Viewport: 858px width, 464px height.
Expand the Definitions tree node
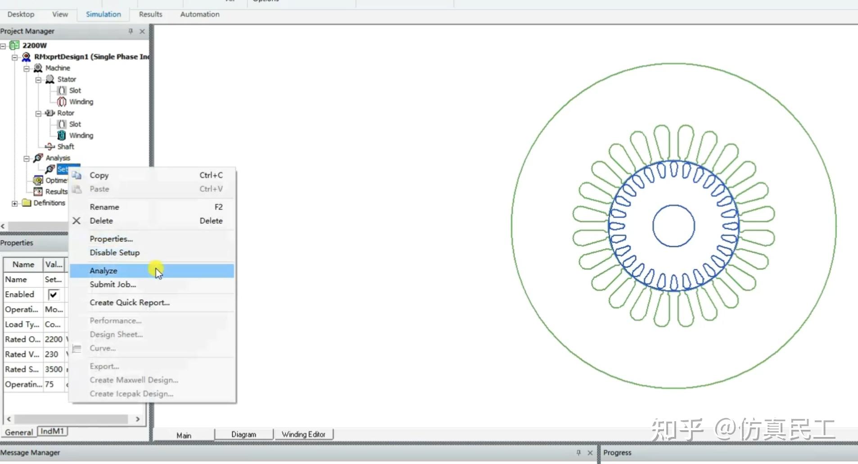pyautogui.click(x=14, y=203)
